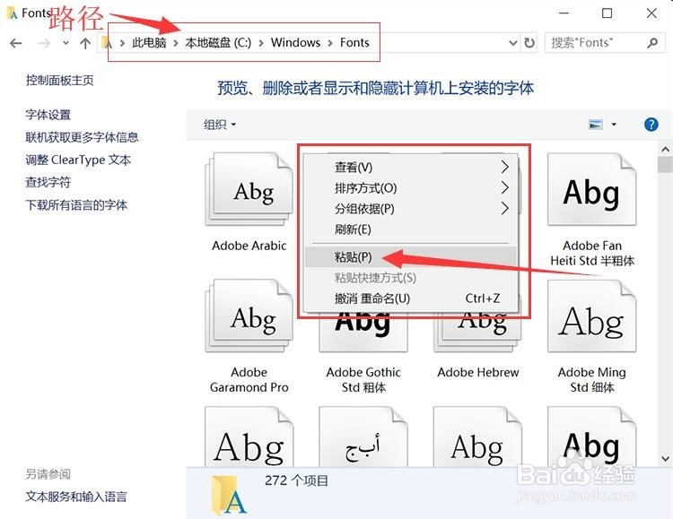Click scrollbar down arrow in font list
673x519 pixels.
pos(665,459)
